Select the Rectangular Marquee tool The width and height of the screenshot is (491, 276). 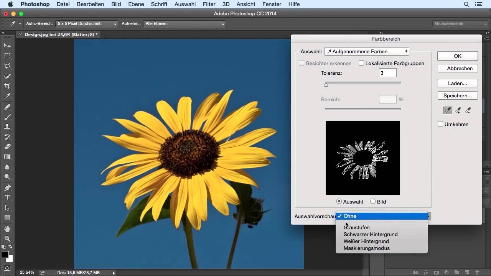pos(7,56)
